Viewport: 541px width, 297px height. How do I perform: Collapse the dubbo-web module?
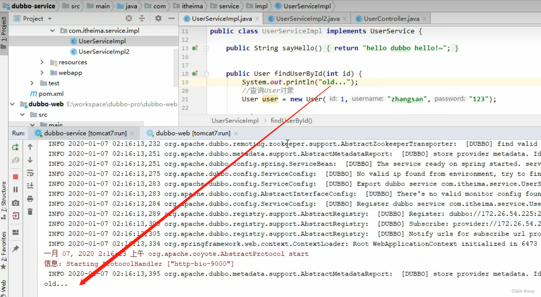click(12, 104)
